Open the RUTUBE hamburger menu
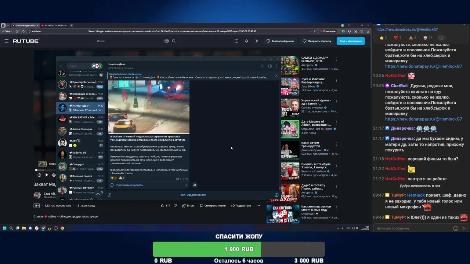Image resolution: width=470 pixels, height=264 pixels. pyautogui.click(x=6, y=41)
